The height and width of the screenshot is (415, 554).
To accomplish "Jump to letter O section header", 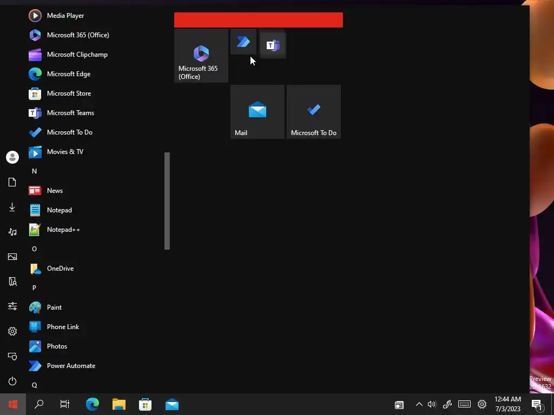I will (34, 249).
